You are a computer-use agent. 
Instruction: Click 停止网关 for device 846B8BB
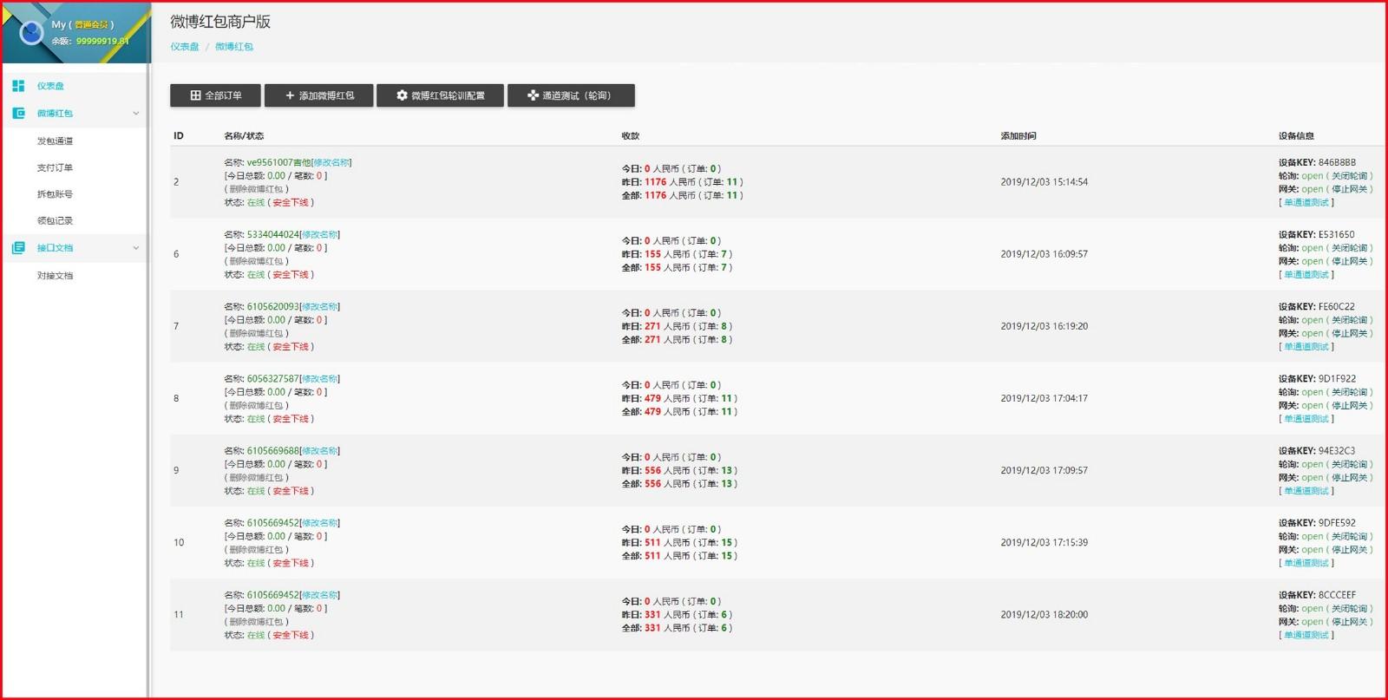[x=1349, y=189]
